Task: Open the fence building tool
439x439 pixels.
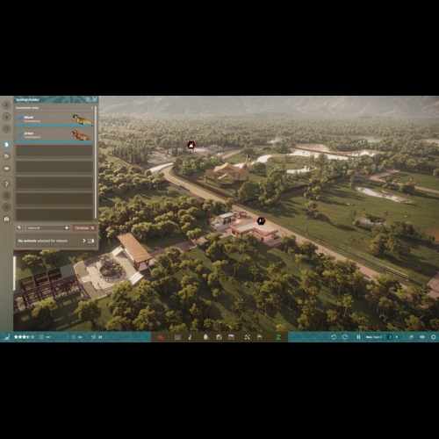Action: [x=177, y=337]
